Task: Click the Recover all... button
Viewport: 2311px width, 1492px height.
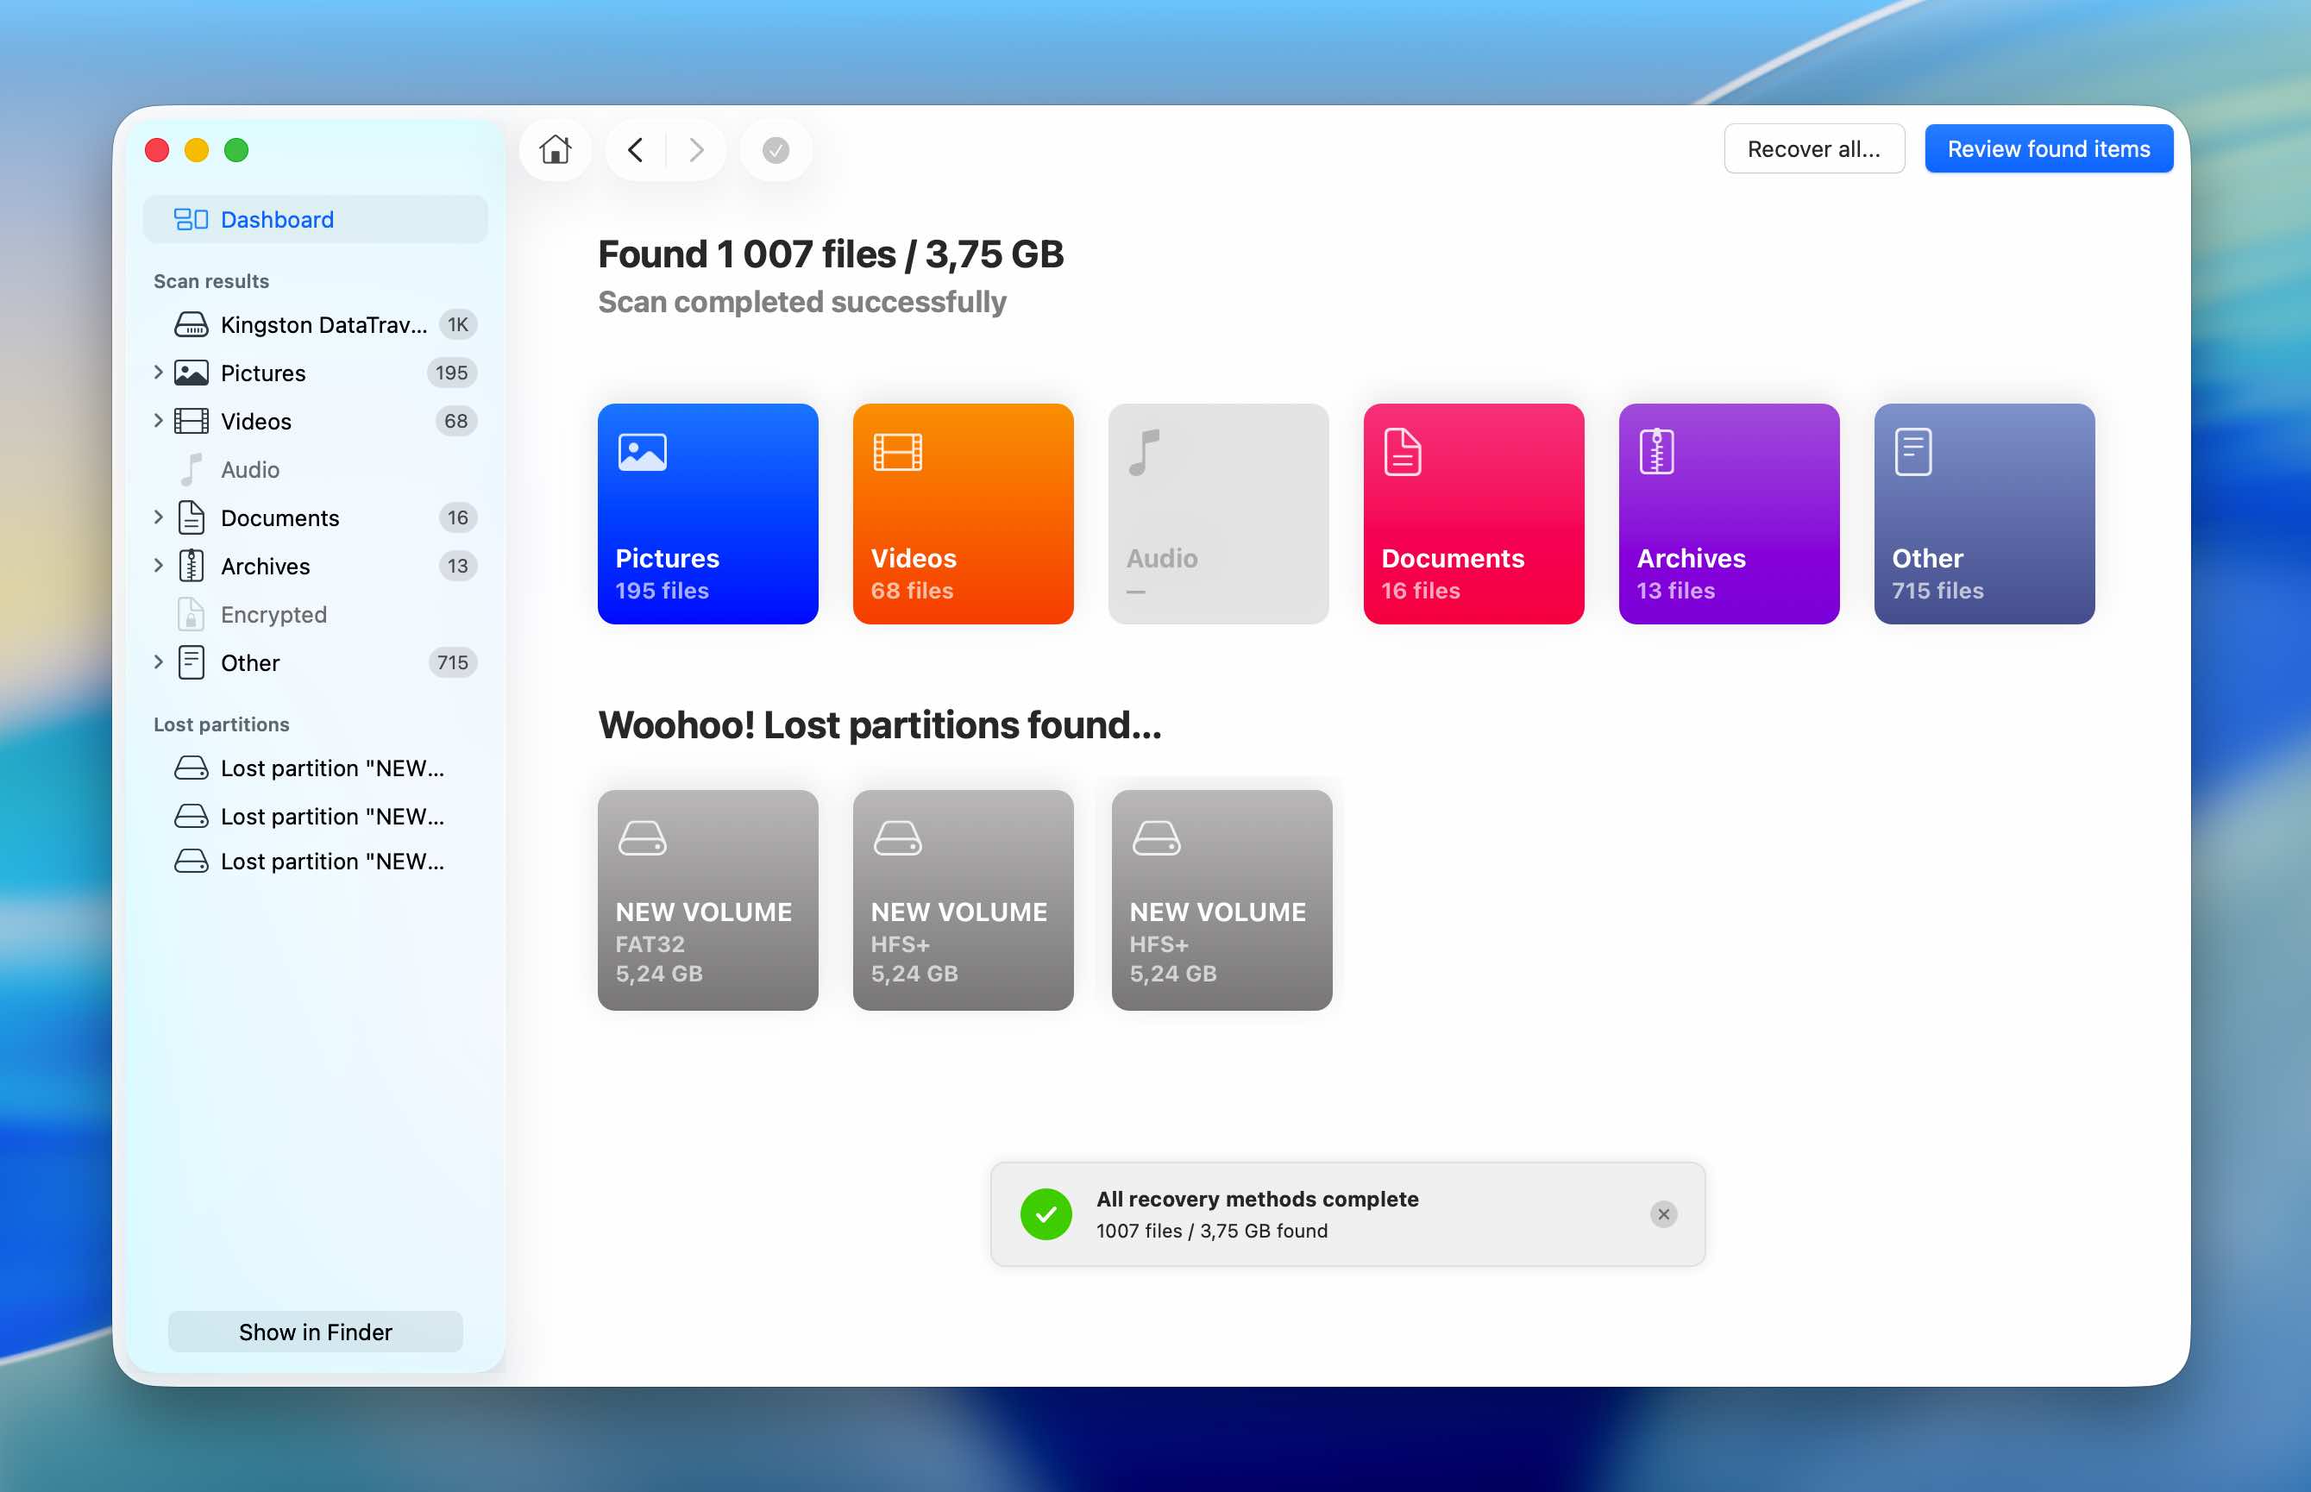Action: pyautogui.click(x=1814, y=149)
